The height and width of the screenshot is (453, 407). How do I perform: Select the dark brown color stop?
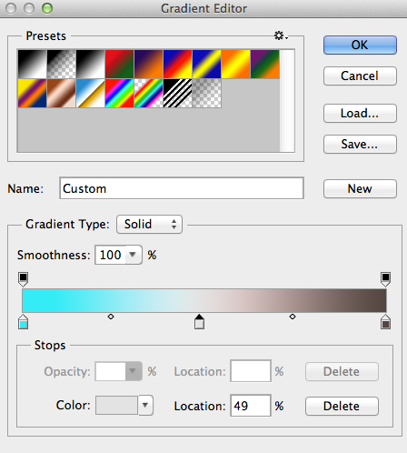[x=385, y=322]
